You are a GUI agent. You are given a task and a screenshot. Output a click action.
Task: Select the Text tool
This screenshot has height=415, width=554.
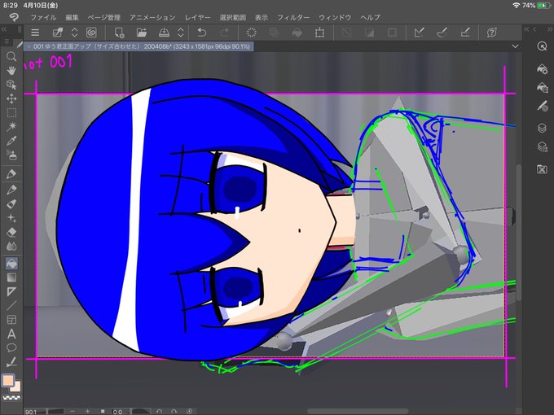point(11,334)
